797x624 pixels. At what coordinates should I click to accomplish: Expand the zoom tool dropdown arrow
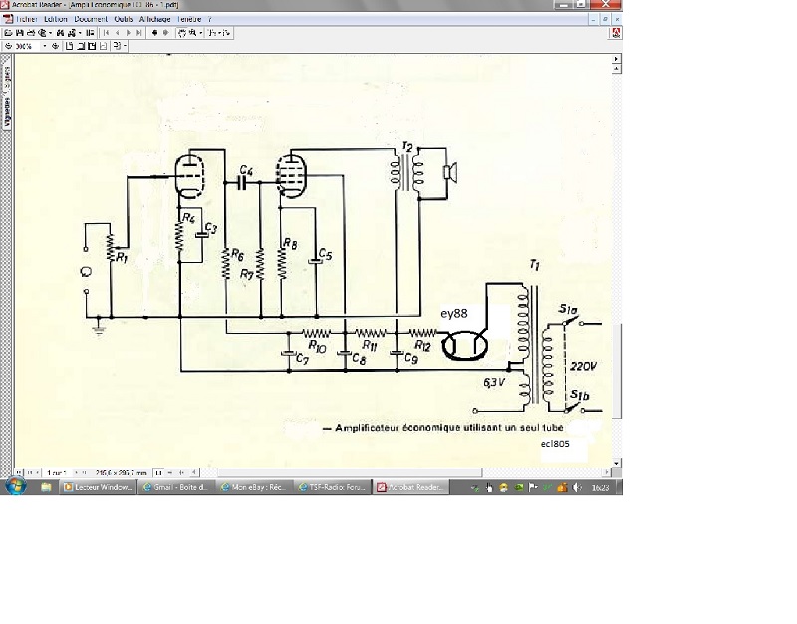[201, 33]
